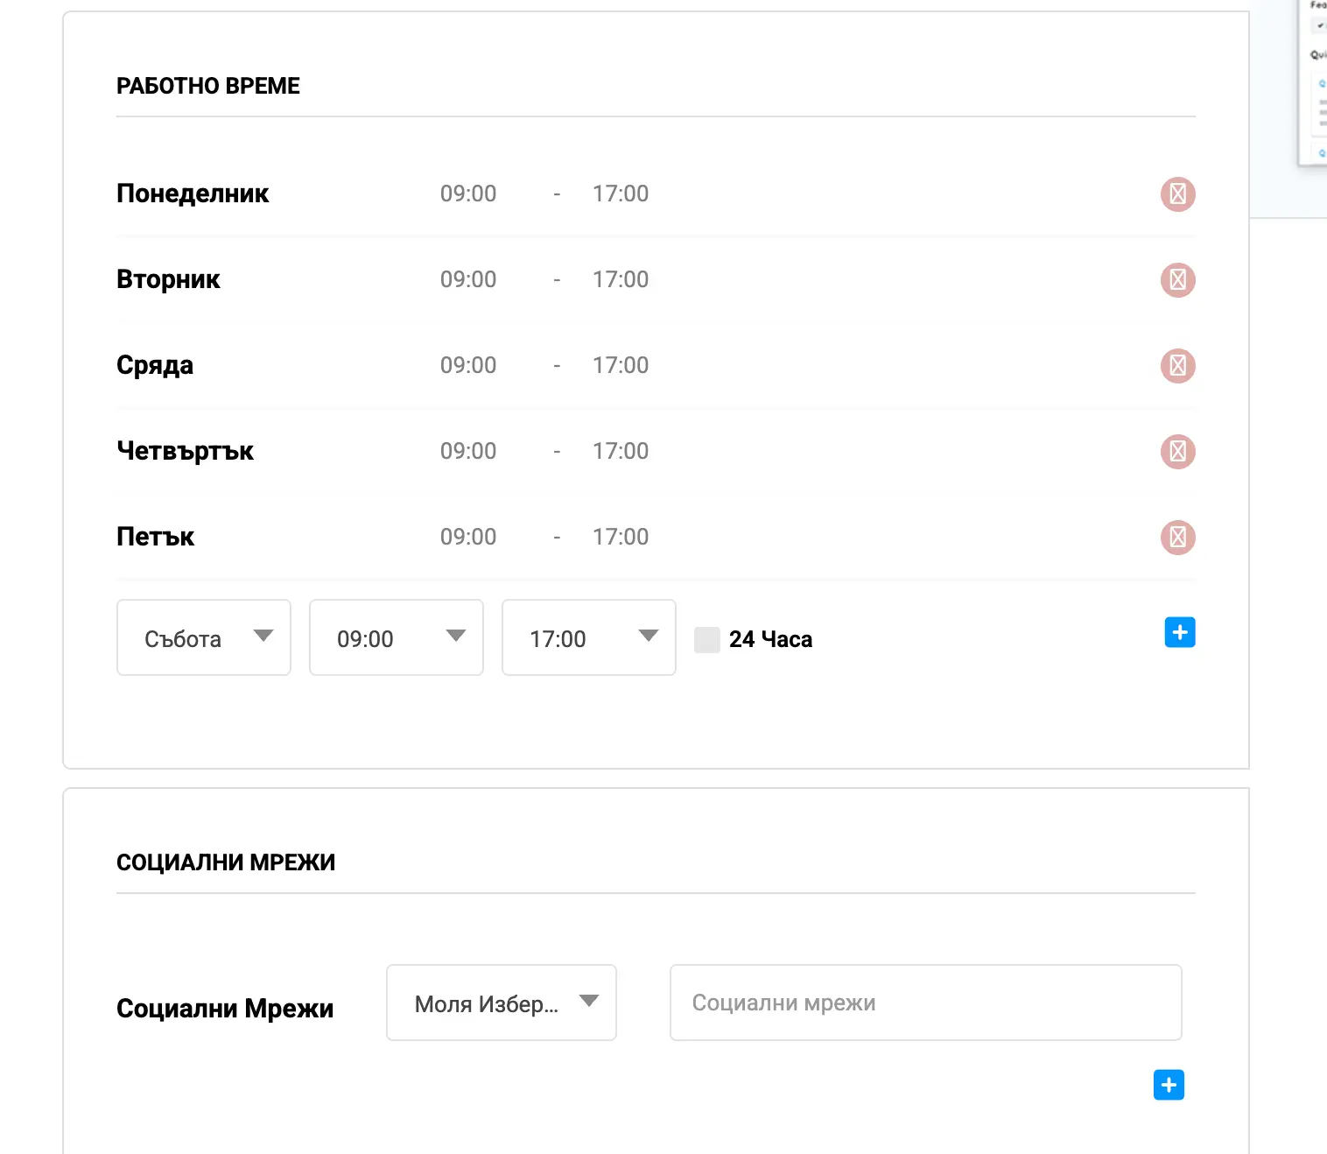Click the Петък day label
This screenshot has width=1327, height=1154.
point(155,537)
